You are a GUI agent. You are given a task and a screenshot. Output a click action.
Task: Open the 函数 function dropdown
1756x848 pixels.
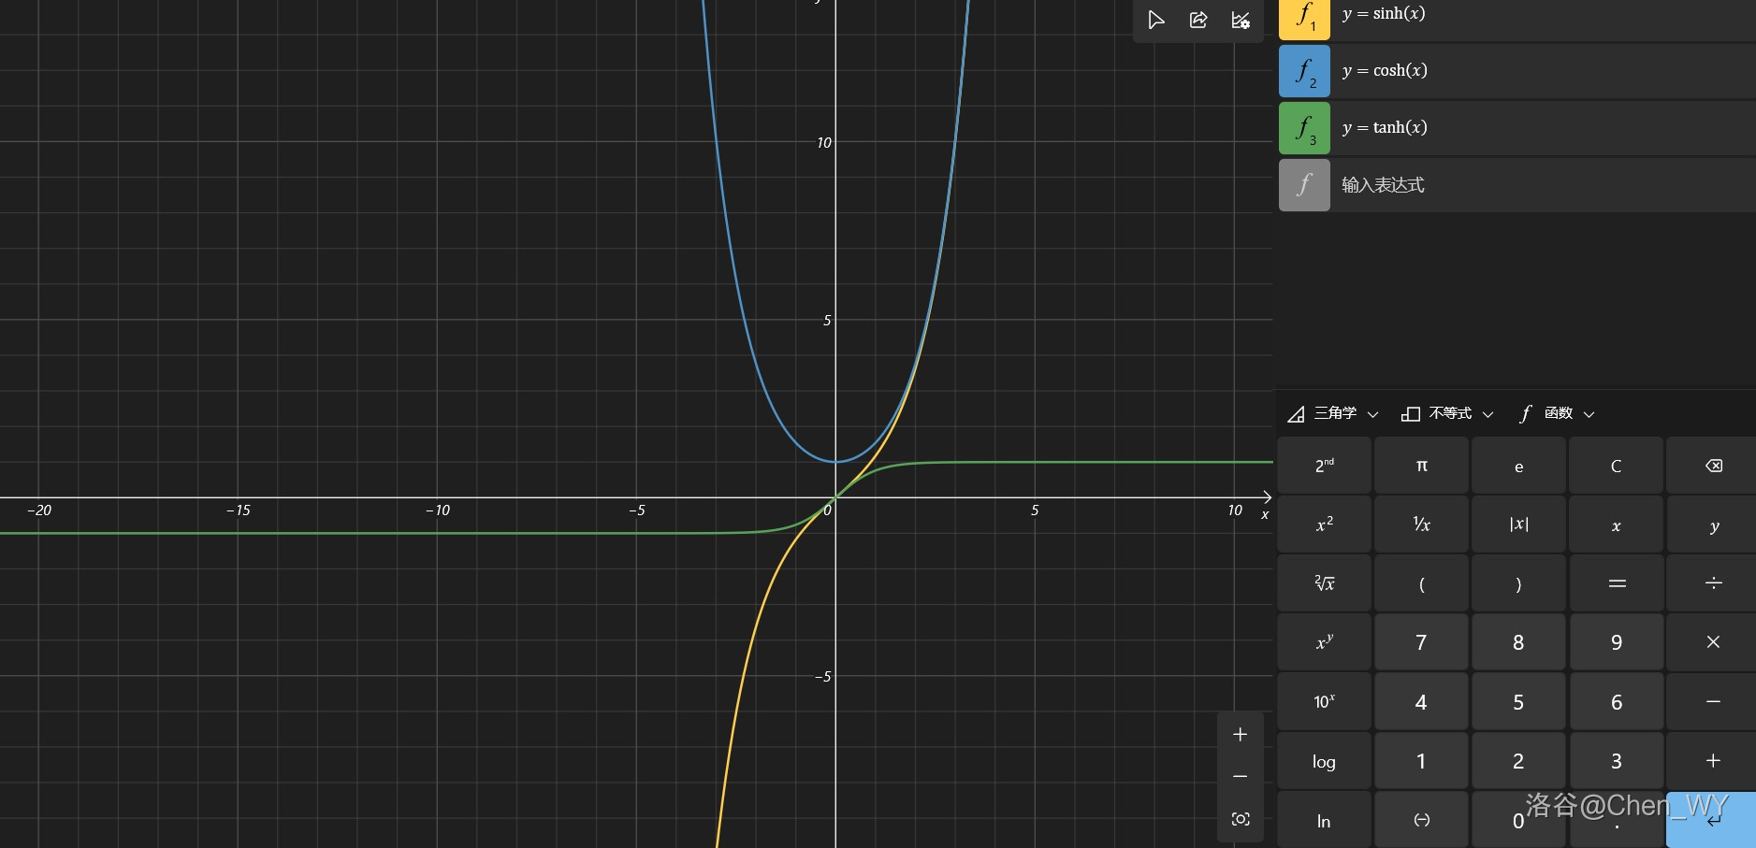click(x=1558, y=413)
